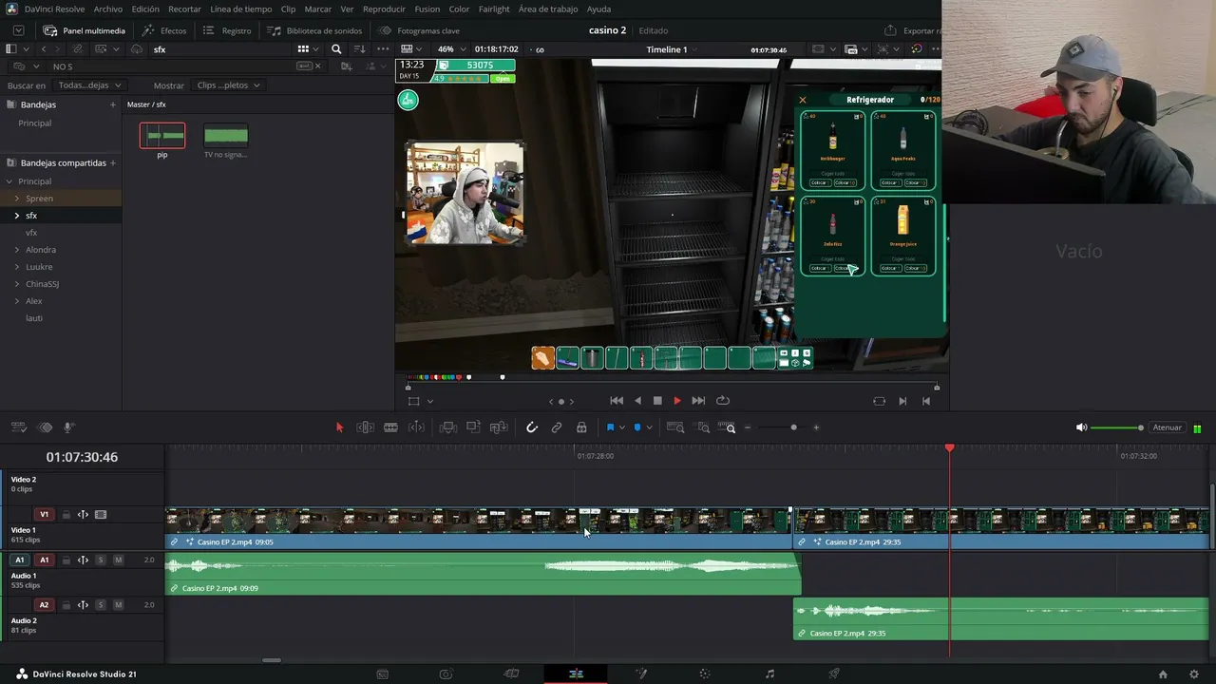Open the Clips filter dropdown
Screen dimensions: 1216x684
(x=228, y=85)
